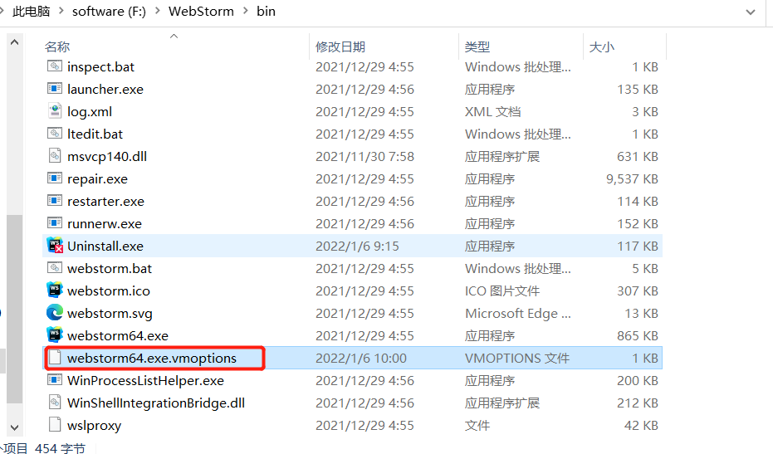Expand the chevron after WebStorm in path

[x=246, y=11]
